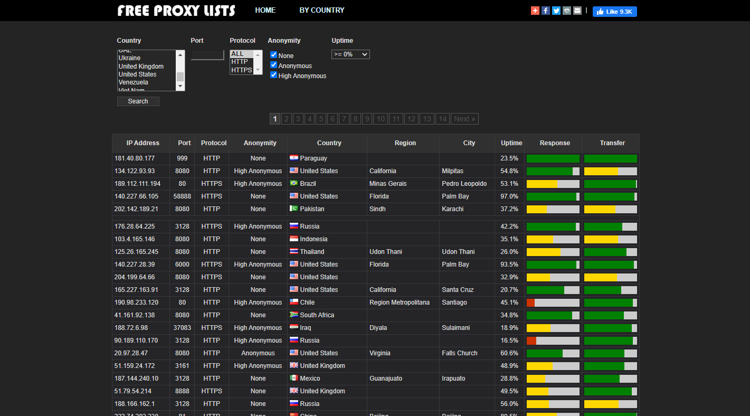
Task: Share the page via the Facebook icon
Action: pyautogui.click(x=545, y=10)
